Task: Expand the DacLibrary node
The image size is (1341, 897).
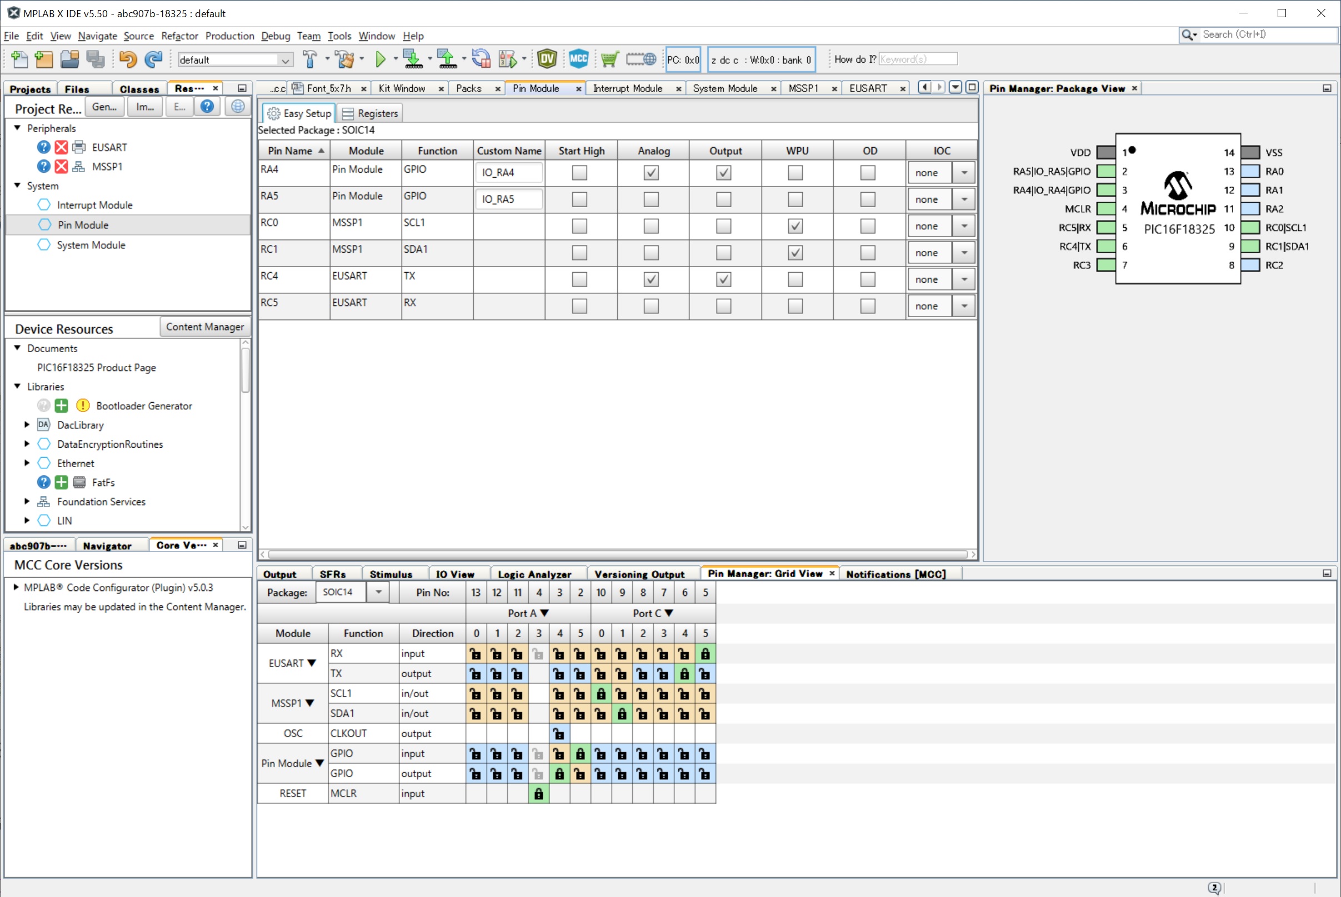Action: coord(27,424)
